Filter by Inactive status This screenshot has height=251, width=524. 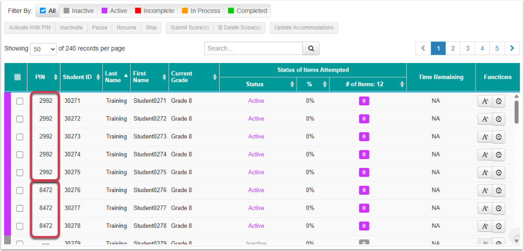coord(79,11)
